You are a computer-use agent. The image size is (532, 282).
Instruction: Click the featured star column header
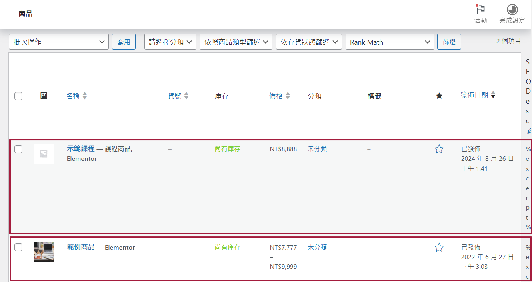click(x=439, y=96)
